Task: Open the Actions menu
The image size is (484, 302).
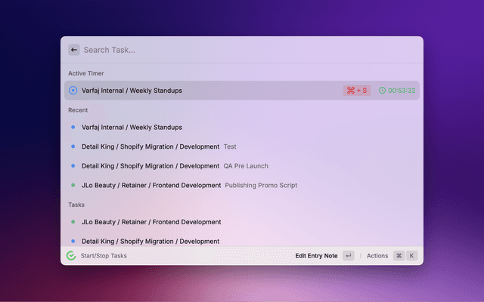Action: (377, 256)
